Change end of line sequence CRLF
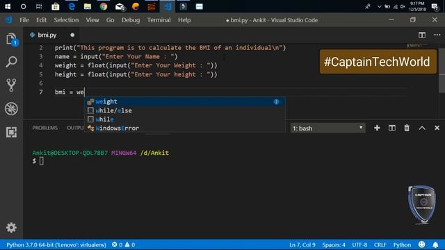The width and height of the screenshot is (445, 250). pos(380,244)
